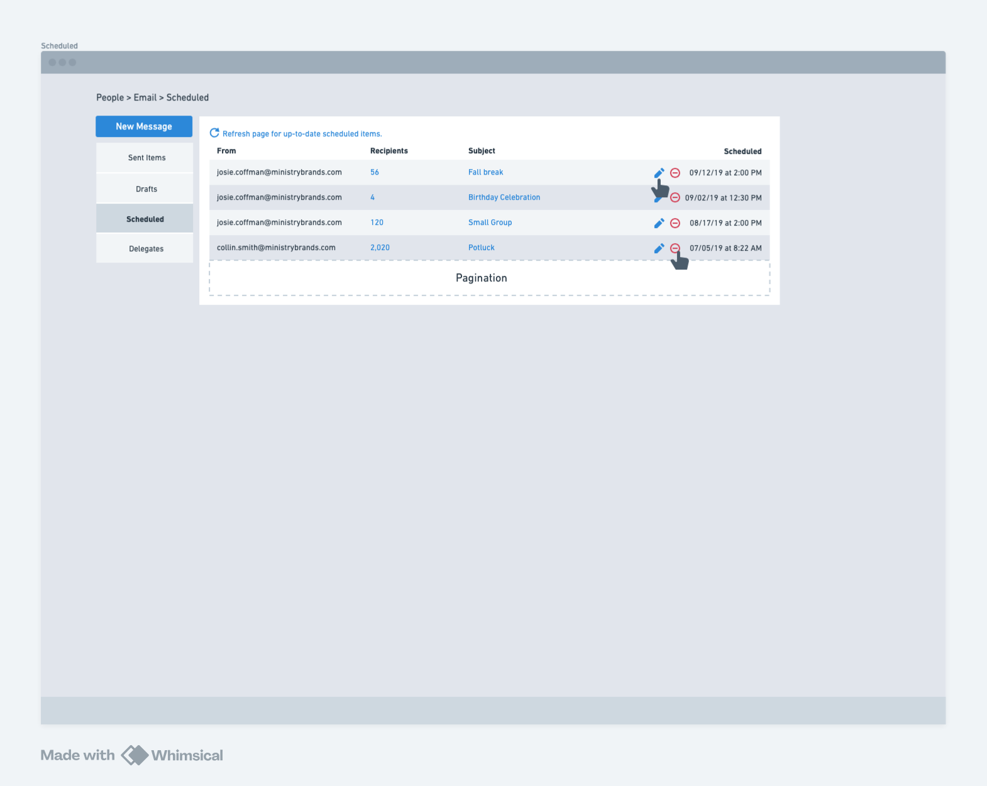Select the sender cell in the Small Group row
Image resolution: width=987 pixels, height=786 pixels.
(280, 222)
